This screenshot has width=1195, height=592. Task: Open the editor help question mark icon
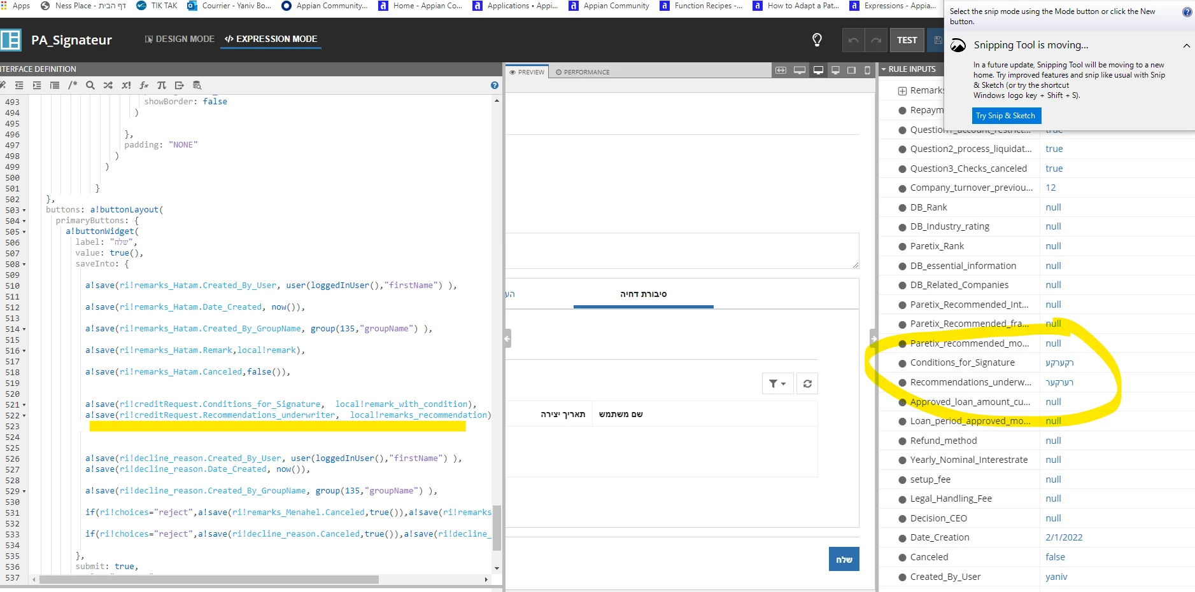[495, 85]
